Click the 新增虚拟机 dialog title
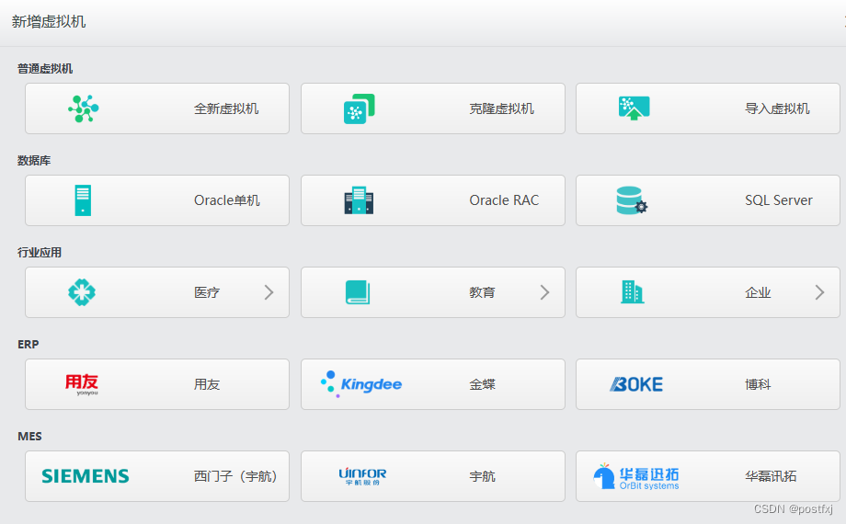The image size is (846, 524). tap(49, 21)
